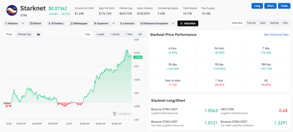Select the 1 day timeframe
This screenshot has height=132, width=293.
tap(87, 34)
